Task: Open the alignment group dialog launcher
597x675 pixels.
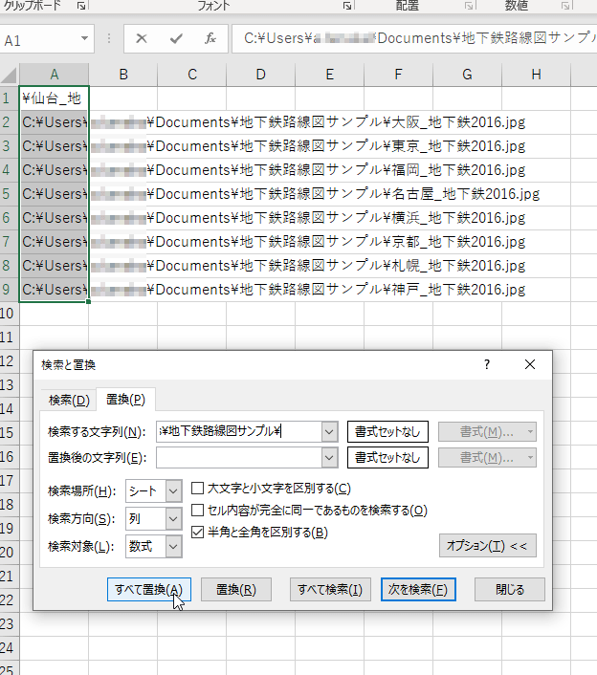Action: tap(470, 6)
